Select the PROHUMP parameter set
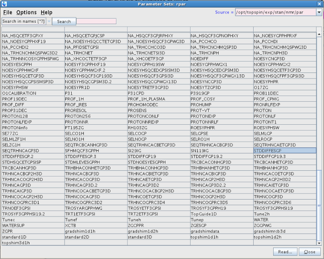 222,104
